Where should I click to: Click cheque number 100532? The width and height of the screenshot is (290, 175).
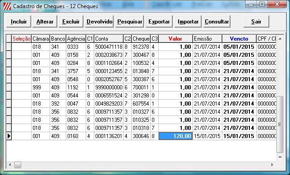(141, 63)
